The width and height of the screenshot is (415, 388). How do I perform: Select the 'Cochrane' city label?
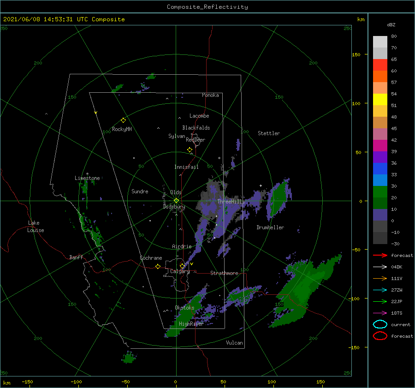pyautogui.click(x=151, y=258)
